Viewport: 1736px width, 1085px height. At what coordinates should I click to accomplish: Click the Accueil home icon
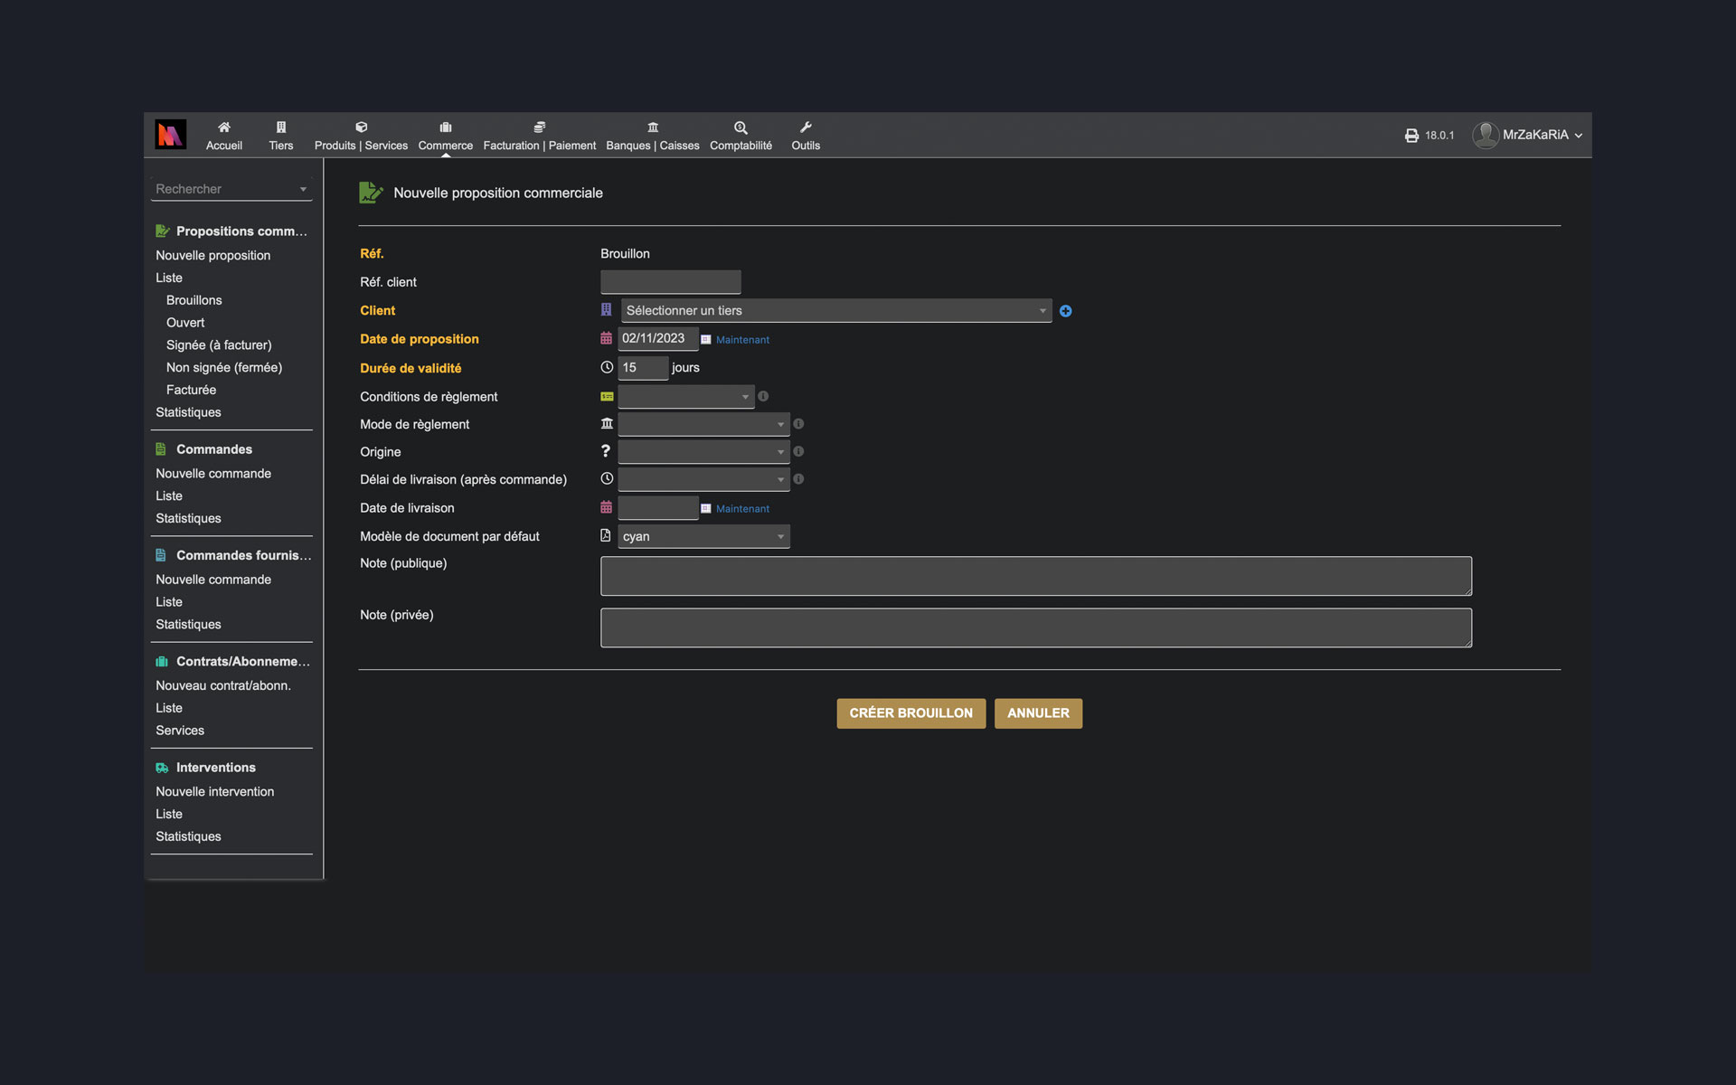[x=223, y=127]
